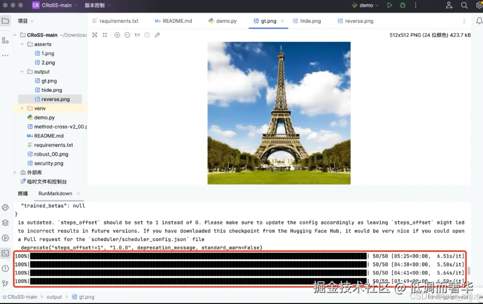Viewport: 483px width, 304px height.
Task: Pick color with the eyedropper icon
Action: [157, 35]
